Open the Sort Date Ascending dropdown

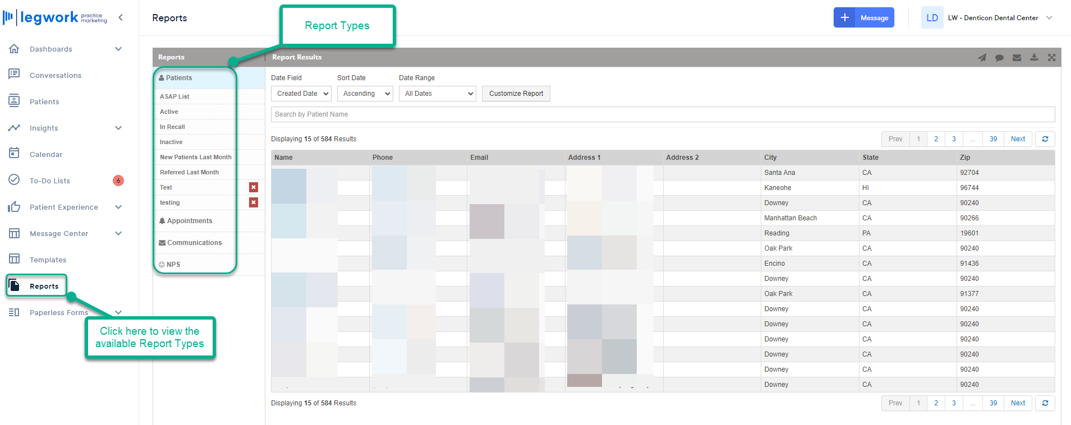point(365,94)
